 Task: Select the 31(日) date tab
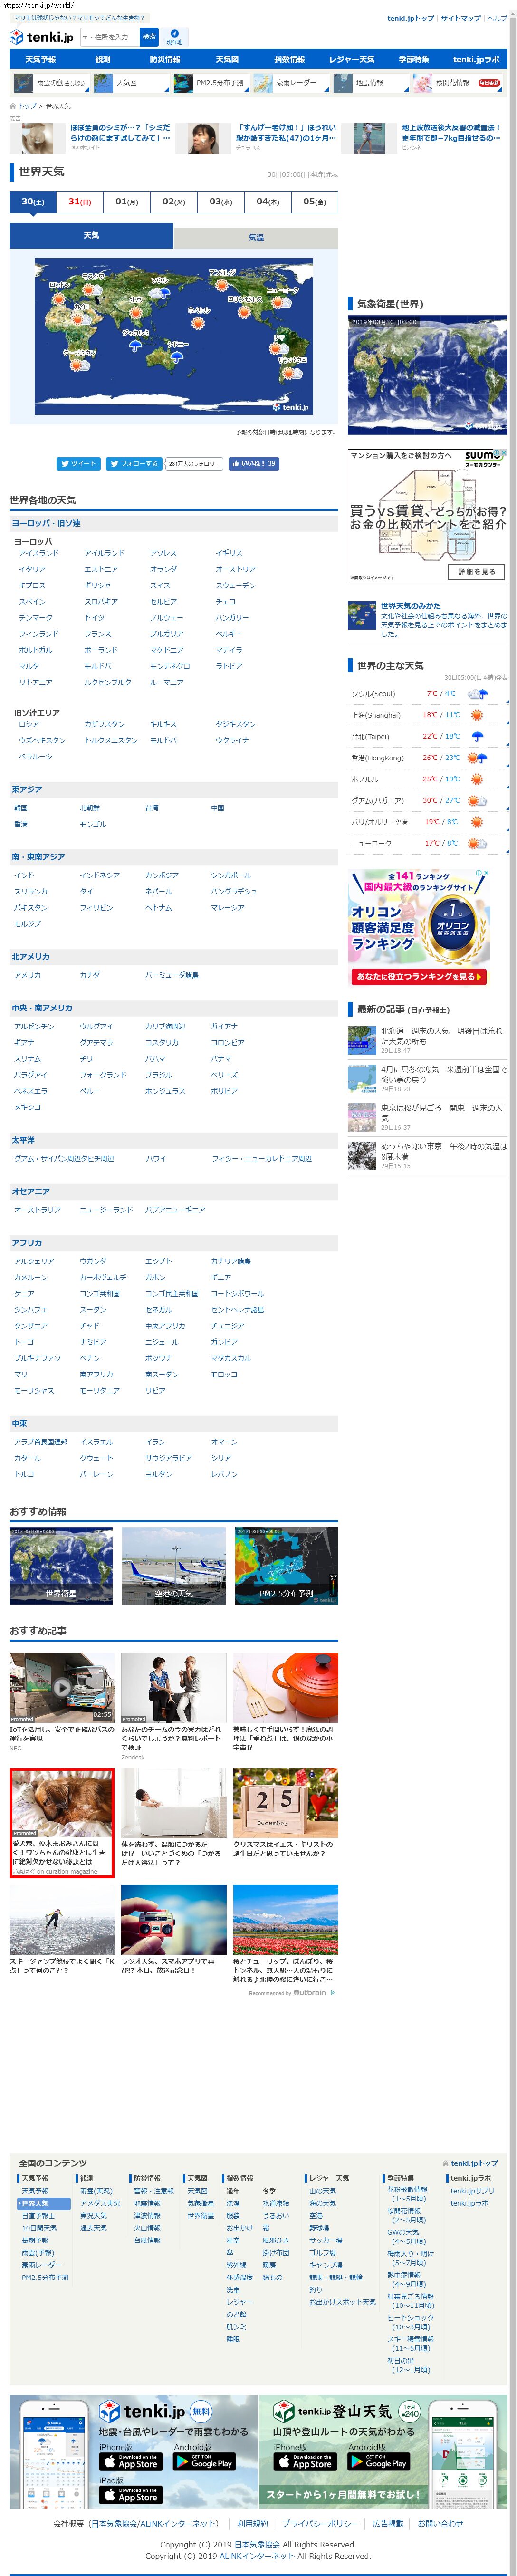pyautogui.click(x=80, y=202)
